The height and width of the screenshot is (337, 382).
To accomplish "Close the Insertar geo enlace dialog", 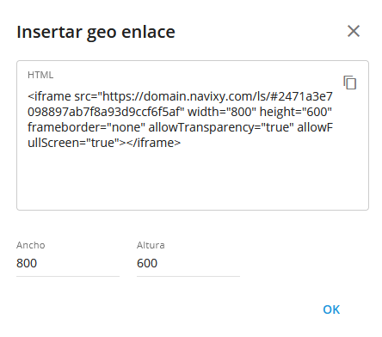I will point(354,31).
